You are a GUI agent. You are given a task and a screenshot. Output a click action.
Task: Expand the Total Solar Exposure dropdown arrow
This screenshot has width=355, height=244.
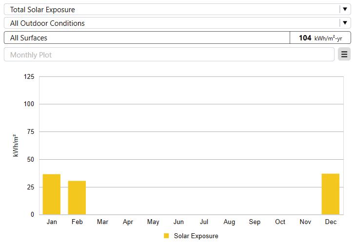pos(345,9)
